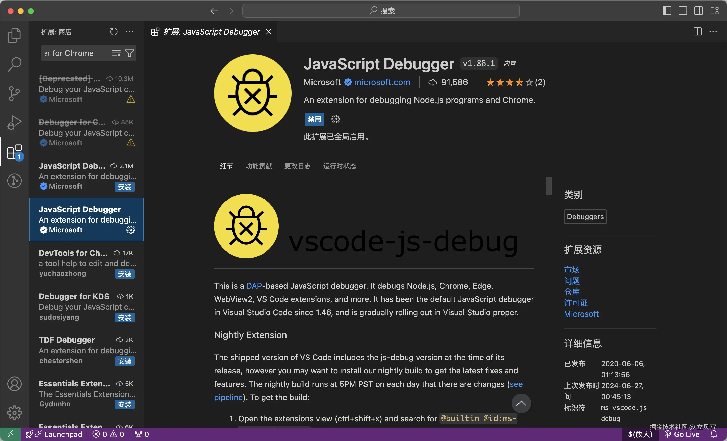
Task: Open the see pipeline link
Action: tap(516, 384)
